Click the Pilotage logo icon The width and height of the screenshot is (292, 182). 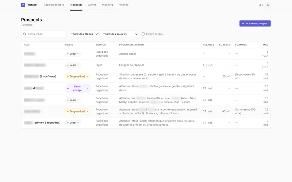click(23, 5)
